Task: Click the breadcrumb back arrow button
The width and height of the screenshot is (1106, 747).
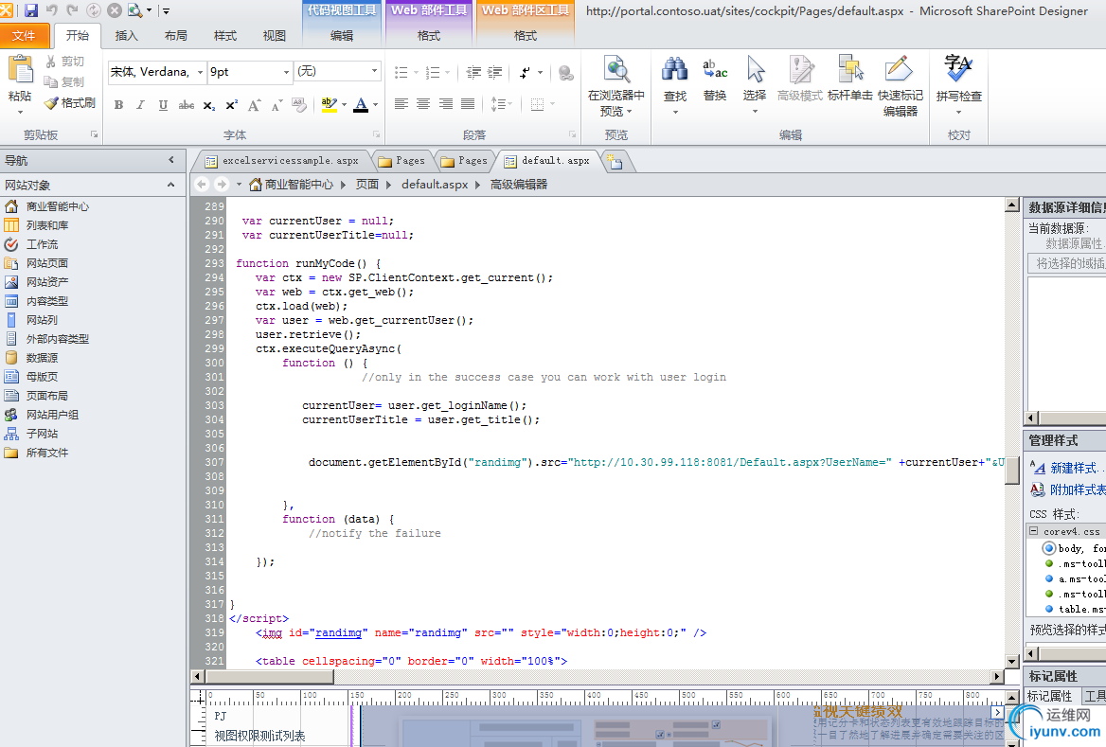Action: [x=202, y=184]
